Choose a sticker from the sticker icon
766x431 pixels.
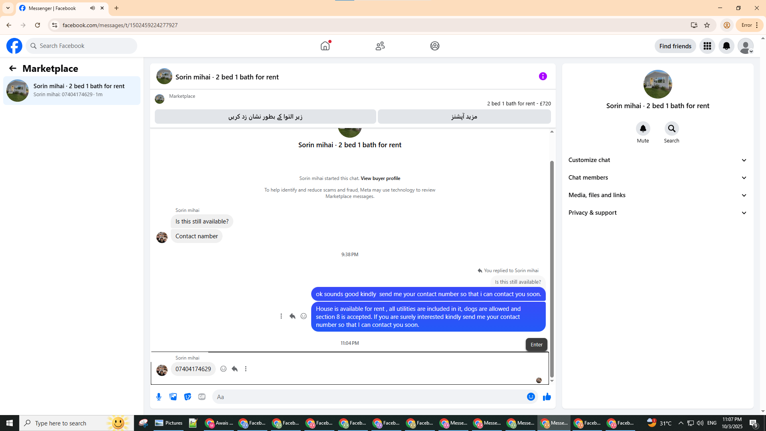188,397
